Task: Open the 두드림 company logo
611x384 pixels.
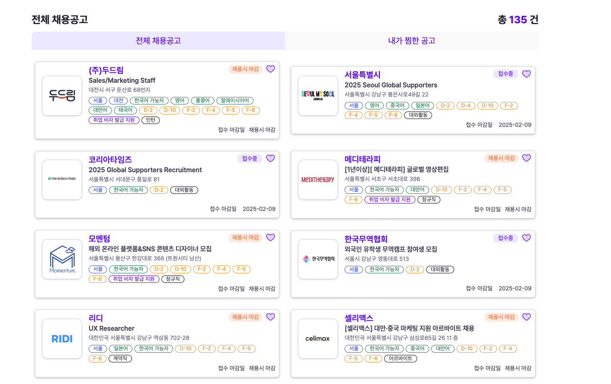Action: (62, 96)
